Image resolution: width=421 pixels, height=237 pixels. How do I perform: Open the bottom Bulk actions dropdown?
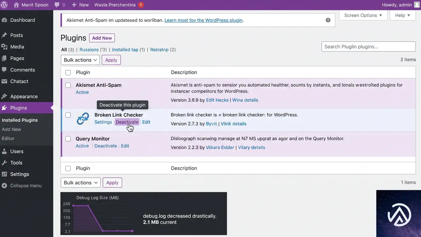click(x=81, y=183)
